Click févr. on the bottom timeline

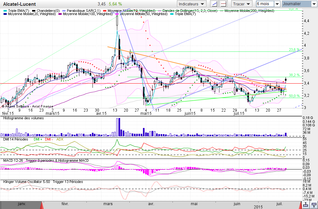click(65, 204)
